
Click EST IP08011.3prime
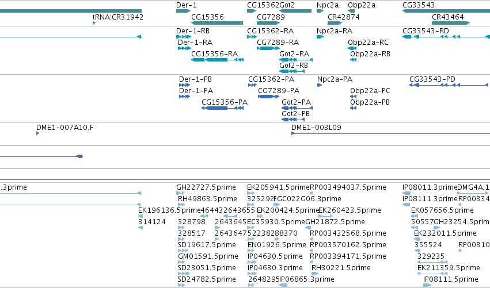[x=430, y=187]
